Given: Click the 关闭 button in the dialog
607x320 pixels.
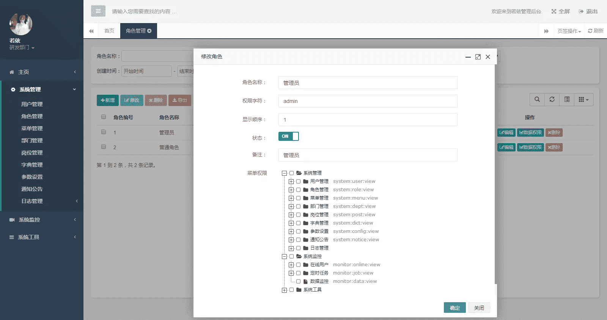Looking at the screenshot, I should [x=479, y=308].
